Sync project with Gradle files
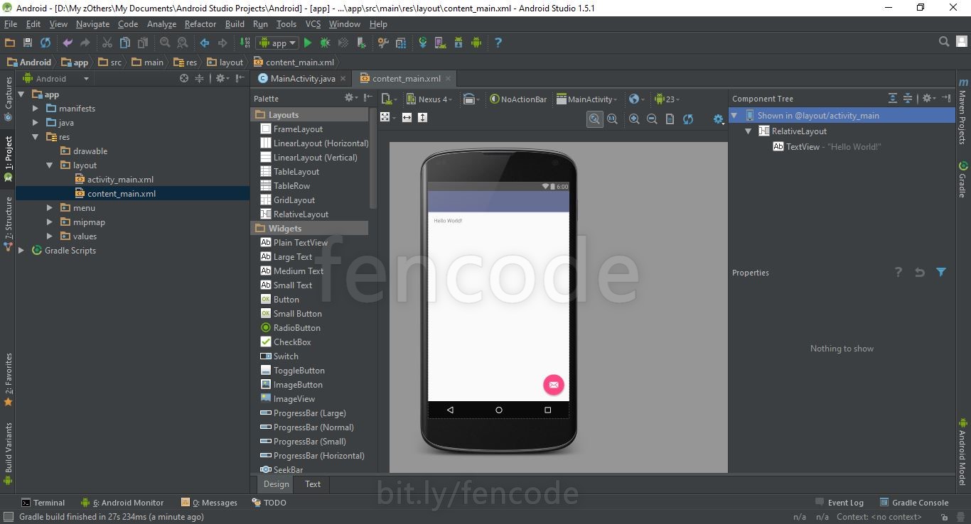 (x=423, y=43)
